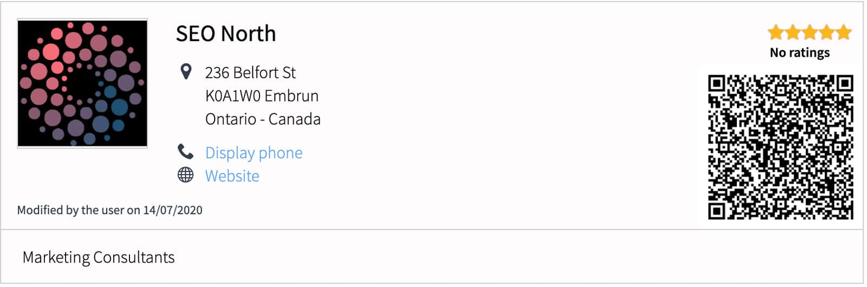Click the phone handset icon
867x287 pixels.
coord(185,152)
